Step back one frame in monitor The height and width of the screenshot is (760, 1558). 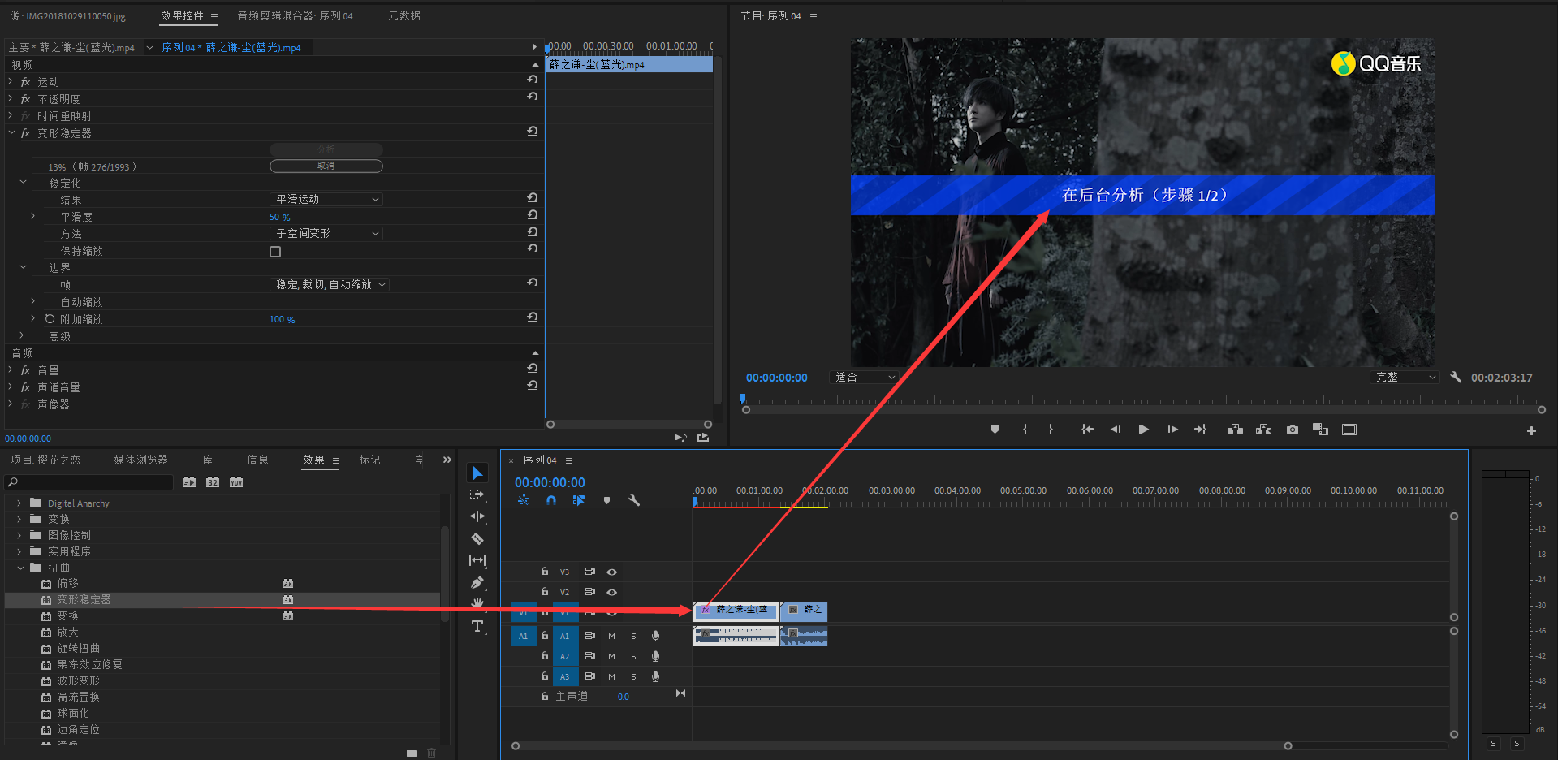[1116, 430]
